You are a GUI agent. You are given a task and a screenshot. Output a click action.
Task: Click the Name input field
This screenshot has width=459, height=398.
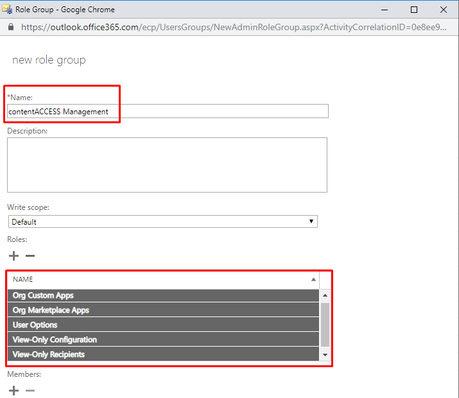point(167,111)
